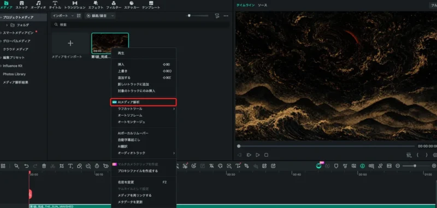Image resolution: width=437 pixels, height=208 pixels.
Task: Switch to the タイムライン preview tab
Action: coord(245,5)
